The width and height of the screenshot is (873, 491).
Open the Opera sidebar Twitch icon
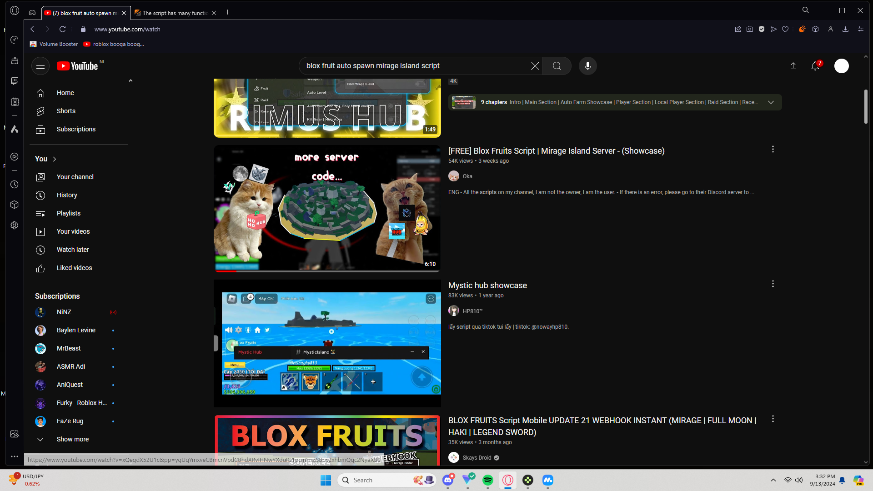tap(15, 81)
